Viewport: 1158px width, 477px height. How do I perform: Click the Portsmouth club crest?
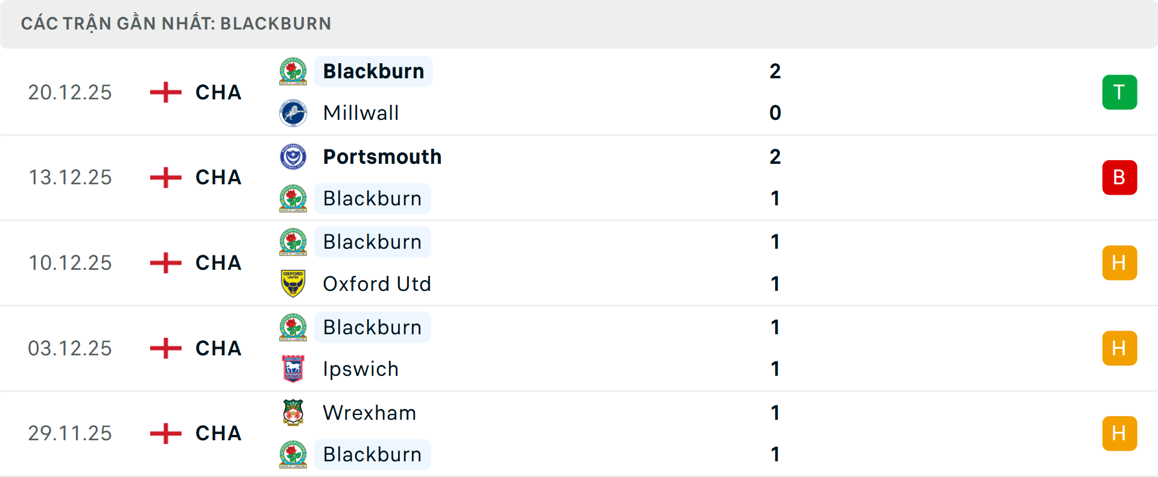[293, 157]
